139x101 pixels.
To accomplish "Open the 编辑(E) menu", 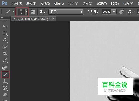I will tap(31, 4).
